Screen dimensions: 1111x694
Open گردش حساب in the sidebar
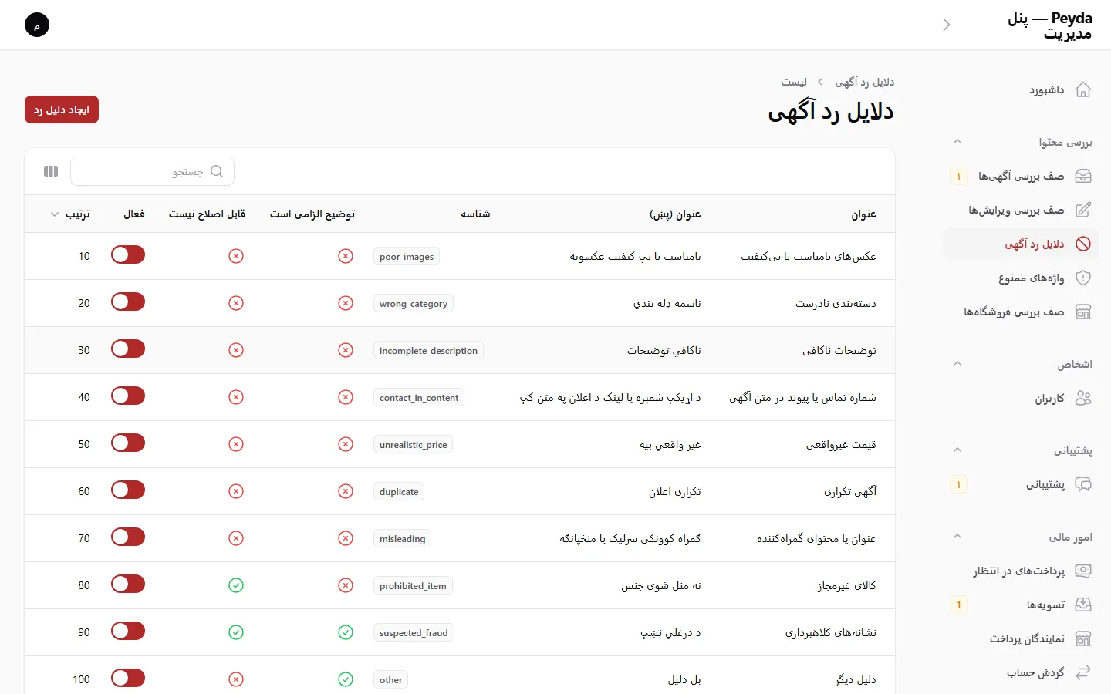(1021, 673)
